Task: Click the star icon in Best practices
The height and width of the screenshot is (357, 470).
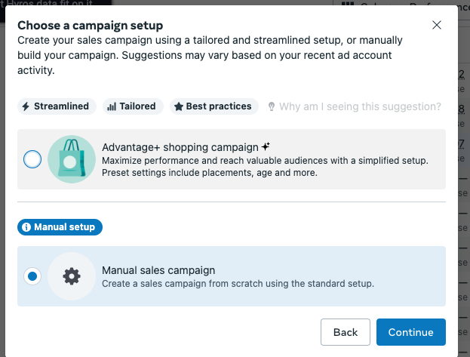Action: tap(179, 106)
